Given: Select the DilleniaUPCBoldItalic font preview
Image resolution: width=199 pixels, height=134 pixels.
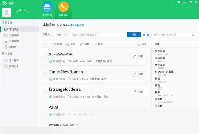Looking at the screenshot, I should click(63, 125).
